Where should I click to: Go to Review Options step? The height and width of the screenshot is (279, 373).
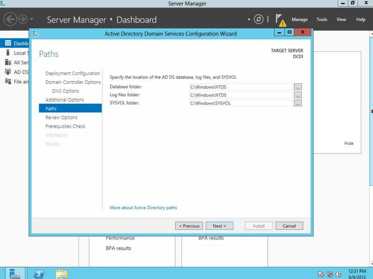click(x=61, y=117)
